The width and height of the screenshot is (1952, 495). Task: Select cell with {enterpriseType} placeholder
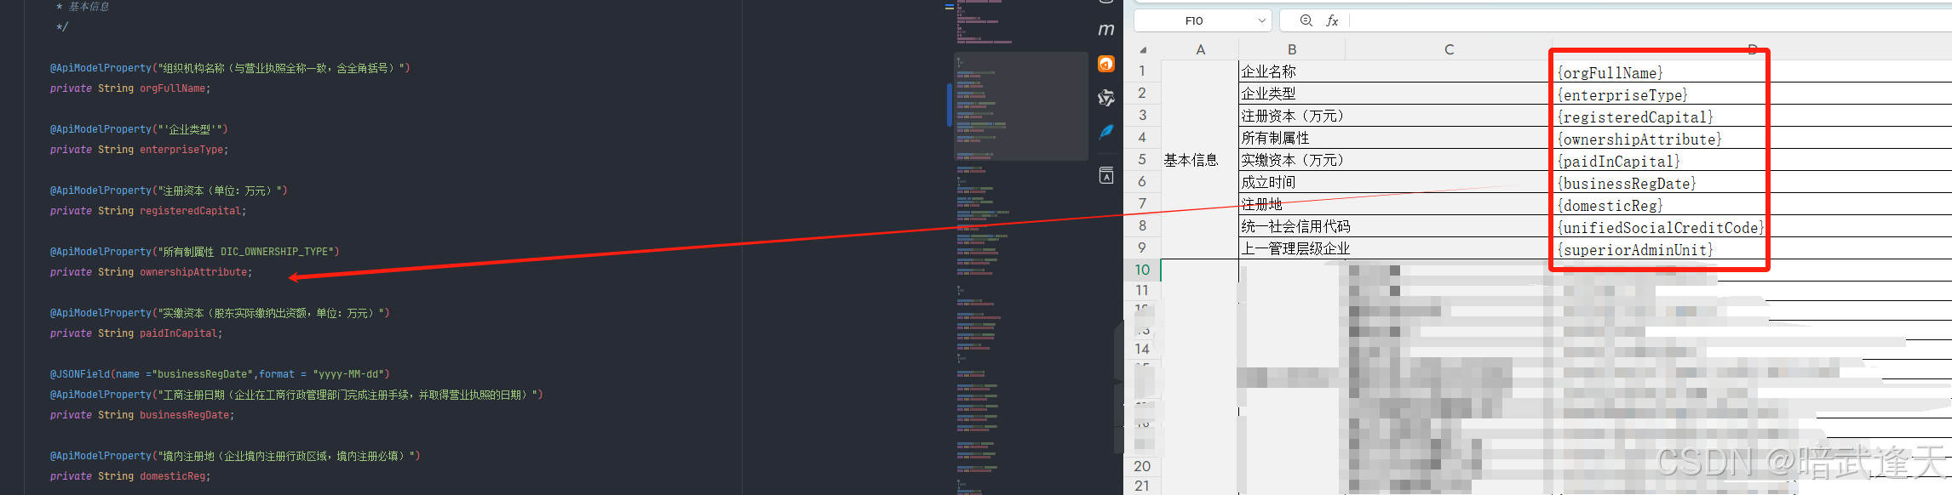tap(1752, 94)
